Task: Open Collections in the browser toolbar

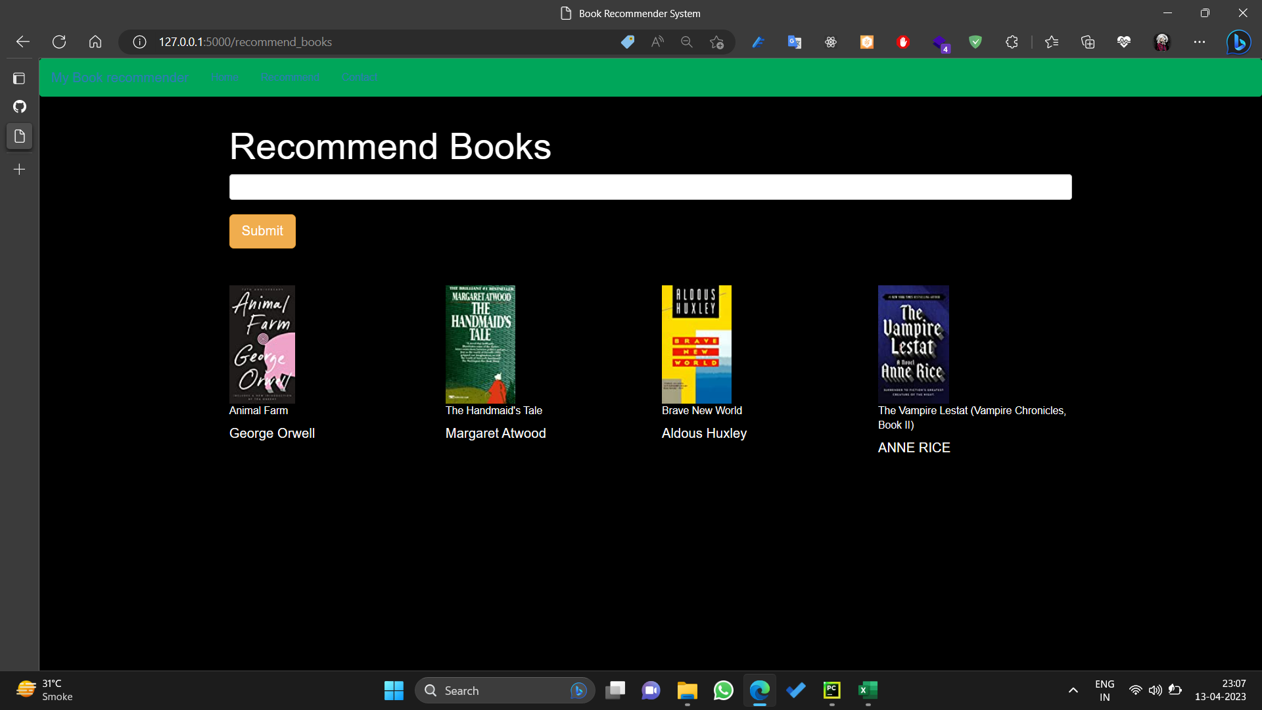Action: pos(1088,41)
